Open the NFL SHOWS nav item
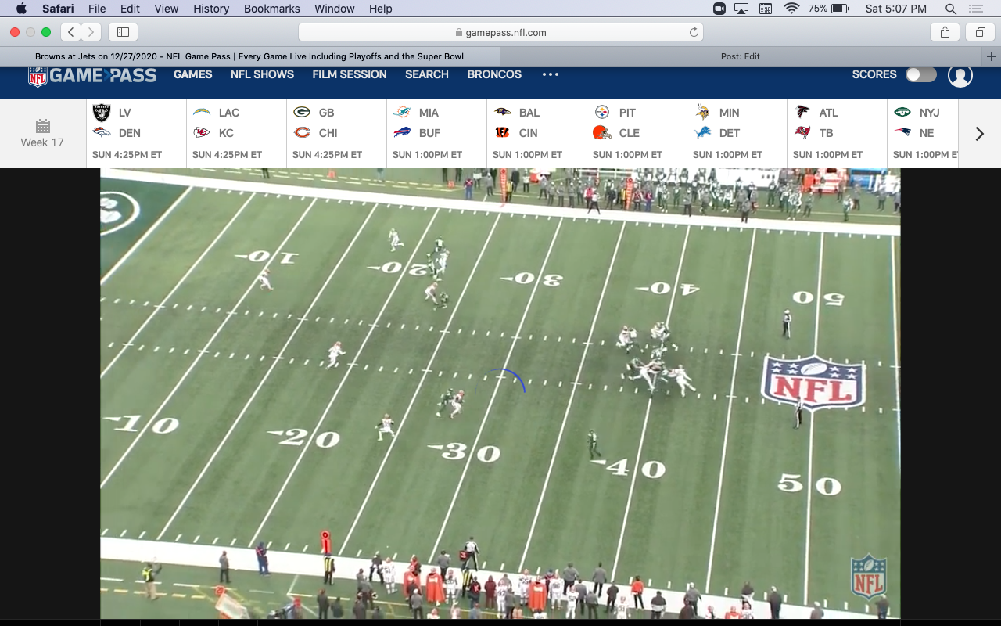Screen dimensions: 1001x626 (262, 74)
